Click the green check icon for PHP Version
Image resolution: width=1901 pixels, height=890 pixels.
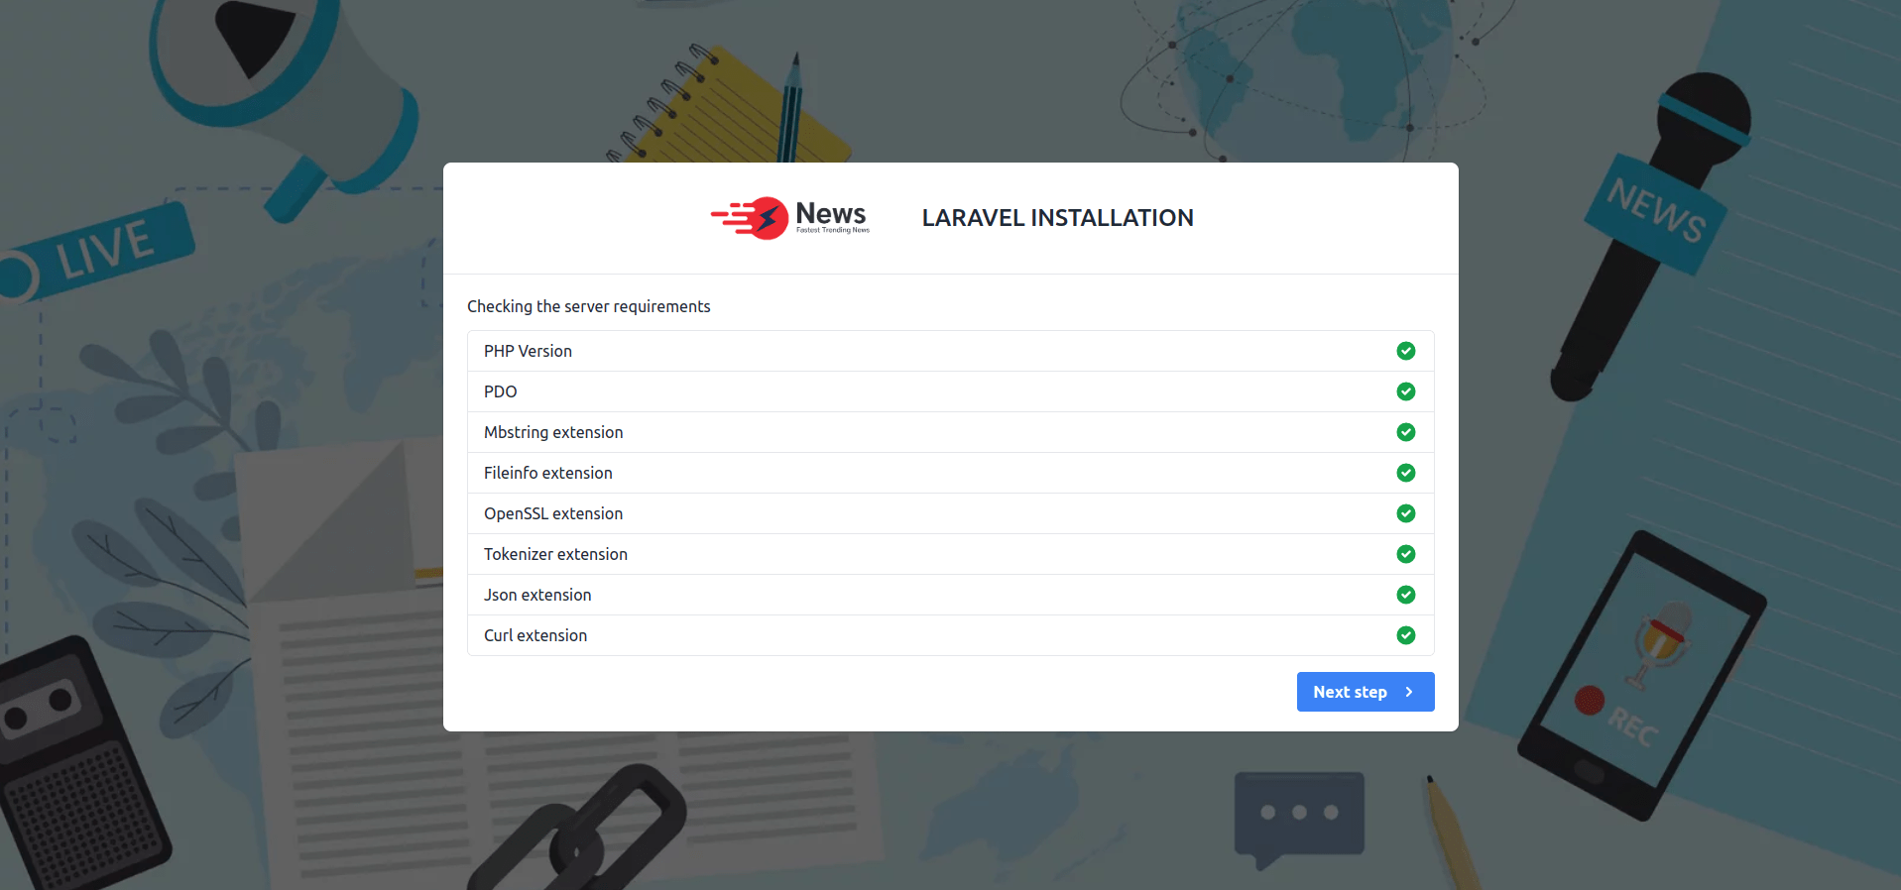coord(1405,351)
